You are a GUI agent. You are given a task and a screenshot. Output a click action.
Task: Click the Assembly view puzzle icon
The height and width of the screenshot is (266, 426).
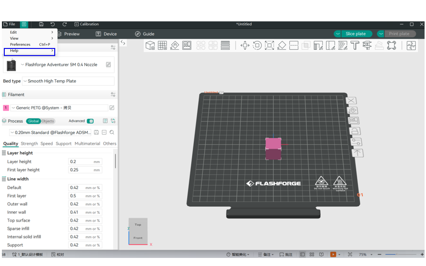[x=411, y=46]
